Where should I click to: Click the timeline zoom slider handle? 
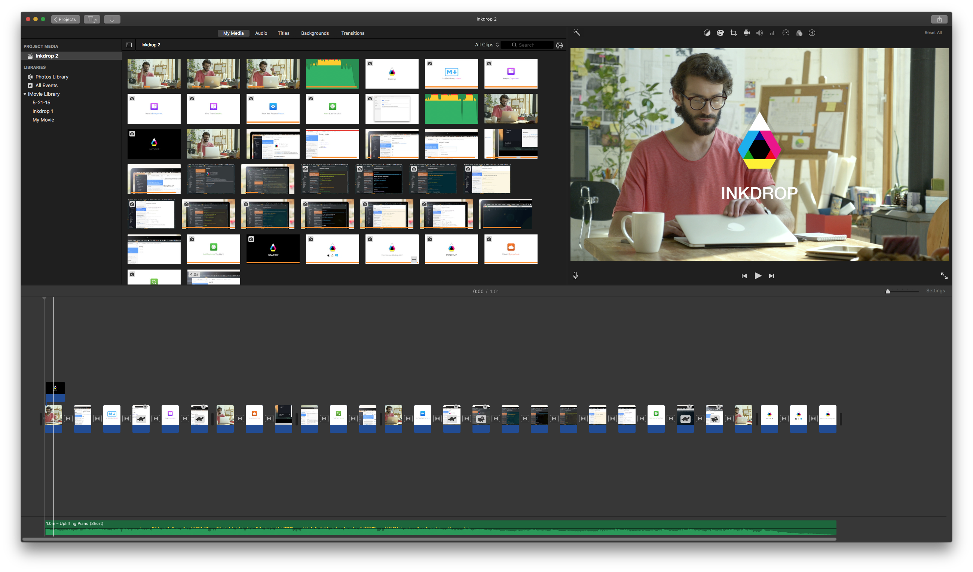coord(888,291)
